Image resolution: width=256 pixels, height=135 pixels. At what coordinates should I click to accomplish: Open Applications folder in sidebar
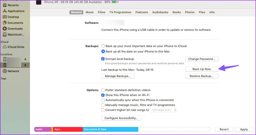[14, 11]
